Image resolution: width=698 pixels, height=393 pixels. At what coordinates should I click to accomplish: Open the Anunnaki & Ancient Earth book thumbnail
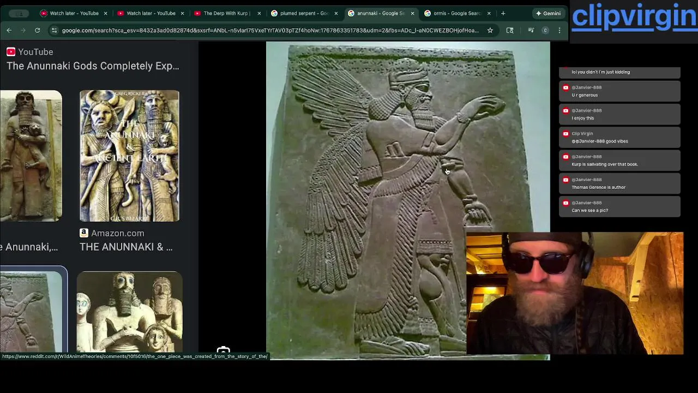pos(129,156)
